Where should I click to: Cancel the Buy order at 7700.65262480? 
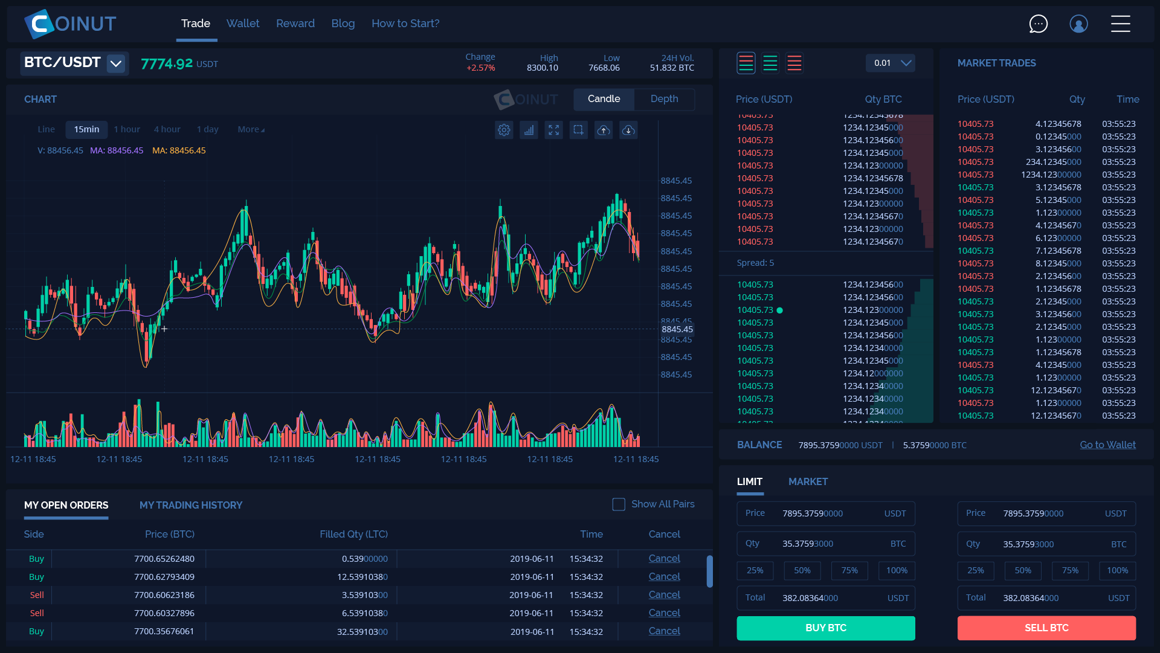pyautogui.click(x=664, y=559)
